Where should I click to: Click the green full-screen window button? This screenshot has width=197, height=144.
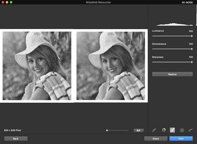[11, 2]
